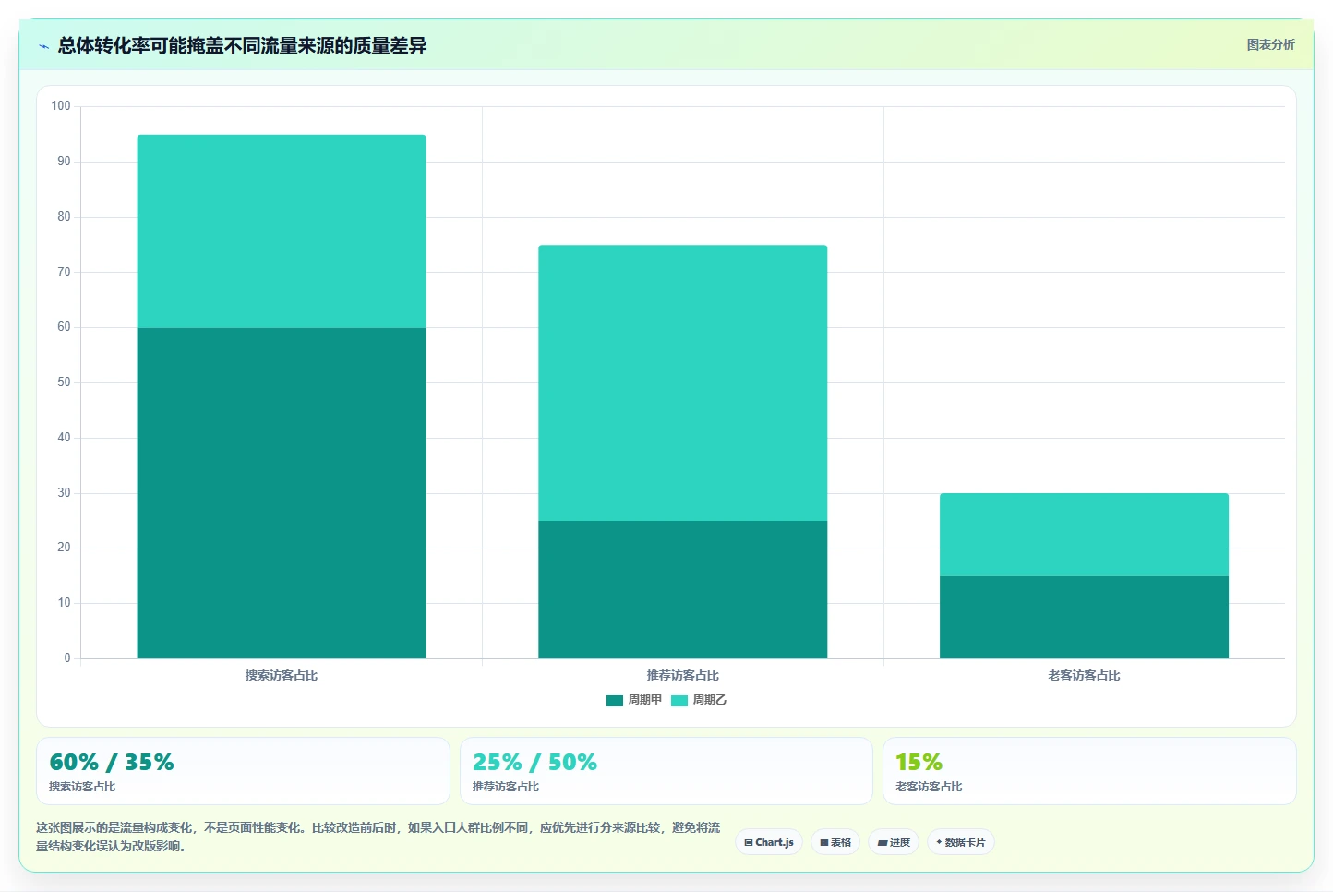Select the 25% / 50% stat card
The image size is (1333, 892).
point(666,771)
